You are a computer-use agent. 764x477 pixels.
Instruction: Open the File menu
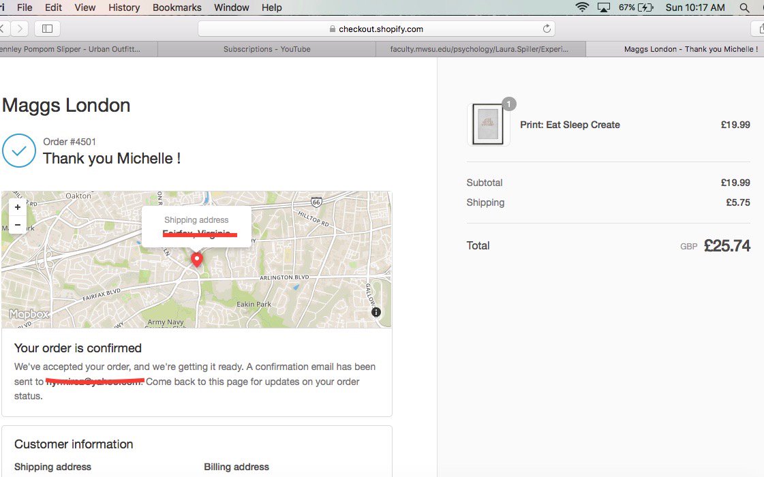click(25, 7)
